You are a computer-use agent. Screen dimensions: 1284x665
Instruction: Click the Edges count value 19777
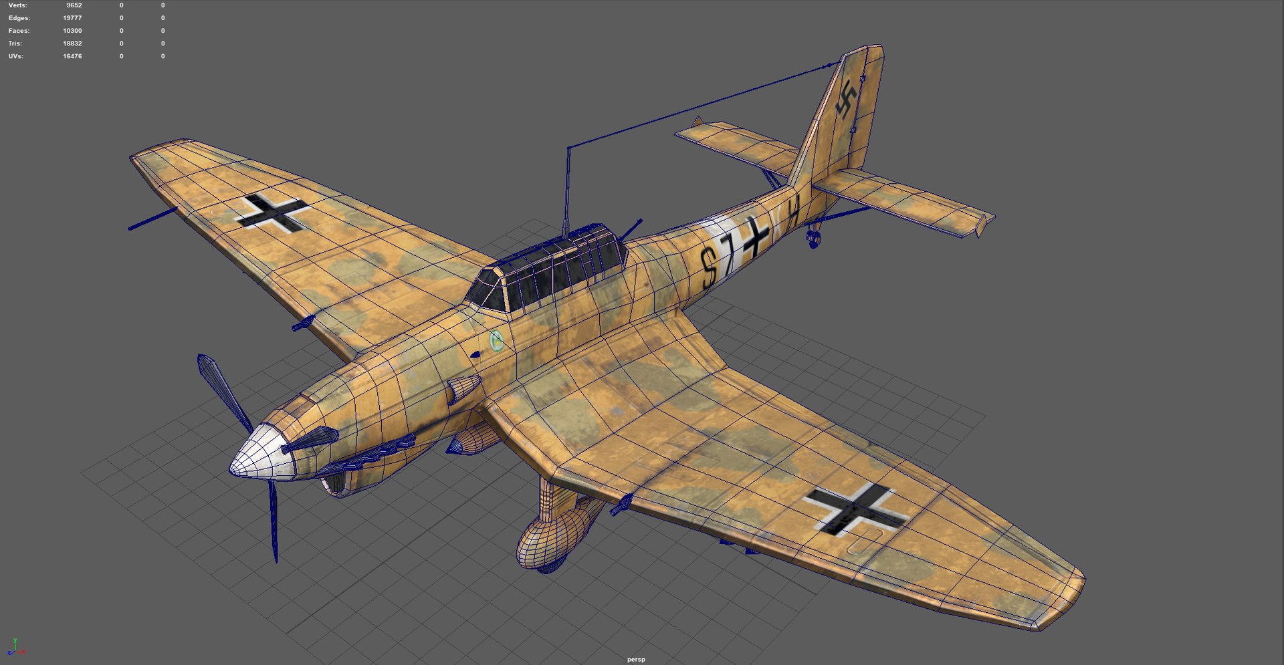72,18
